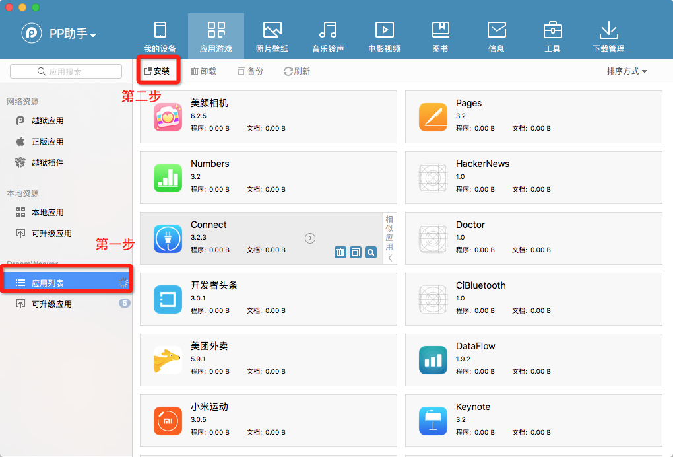
Task: Select the Keynote app name
Action: coord(473,407)
